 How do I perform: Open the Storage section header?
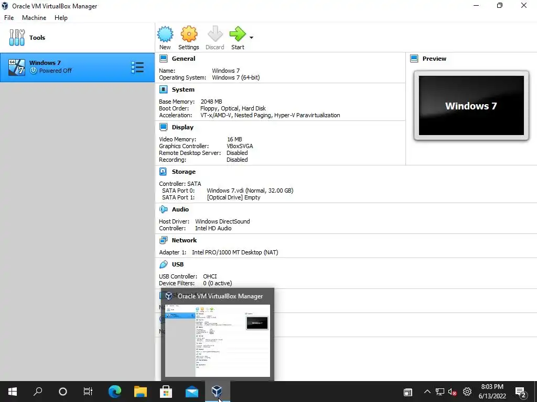tap(184, 172)
